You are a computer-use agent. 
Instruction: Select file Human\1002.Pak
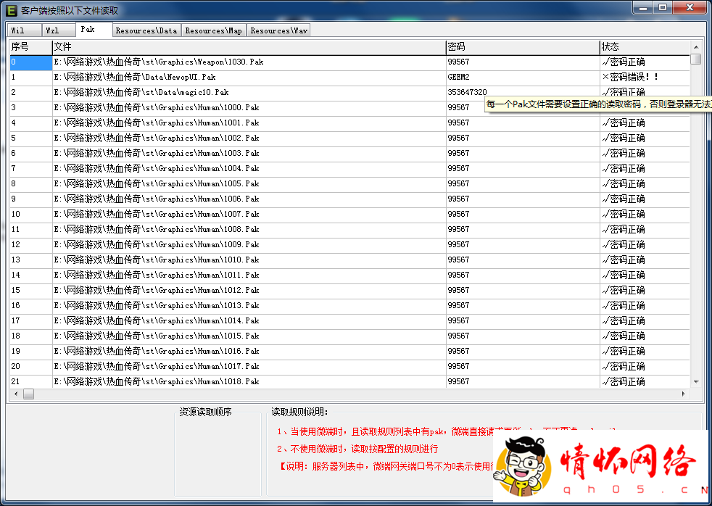[x=249, y=138]
